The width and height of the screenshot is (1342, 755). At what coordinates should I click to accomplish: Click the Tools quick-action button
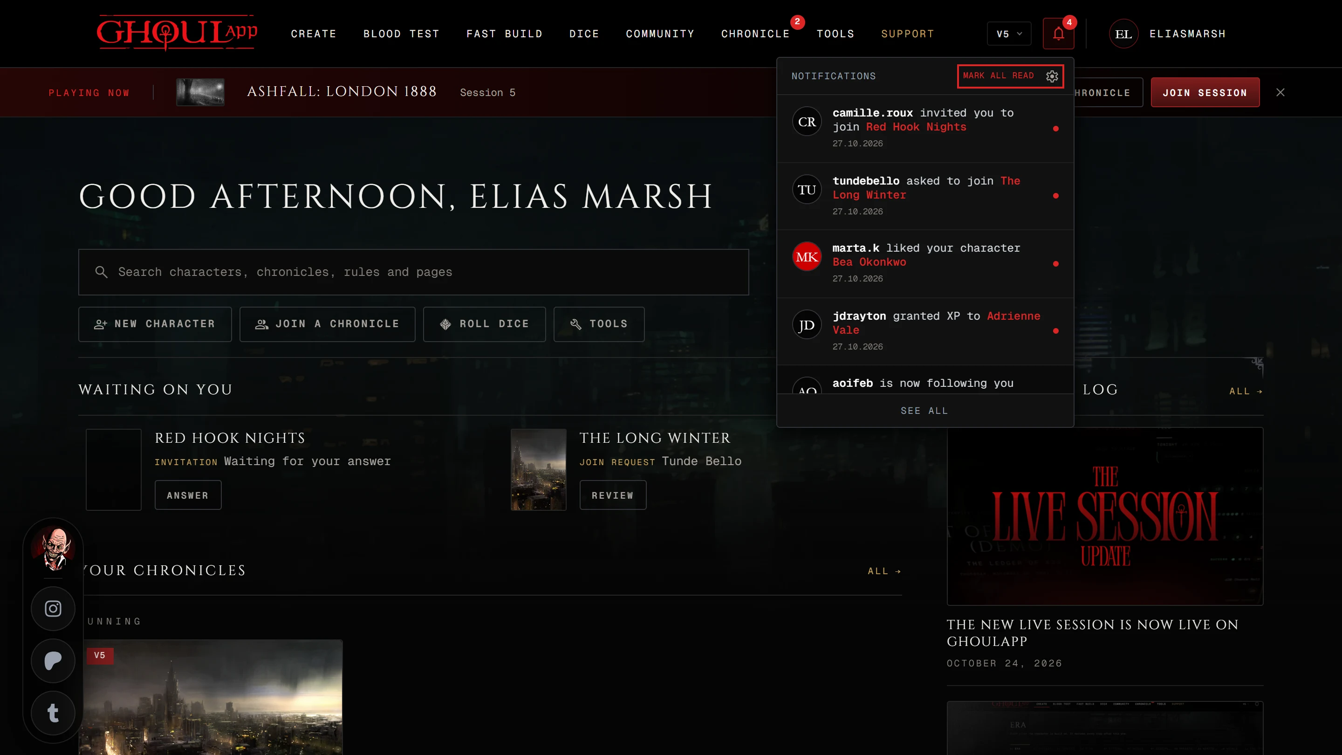pyautogui.click(x=599, y=324)
